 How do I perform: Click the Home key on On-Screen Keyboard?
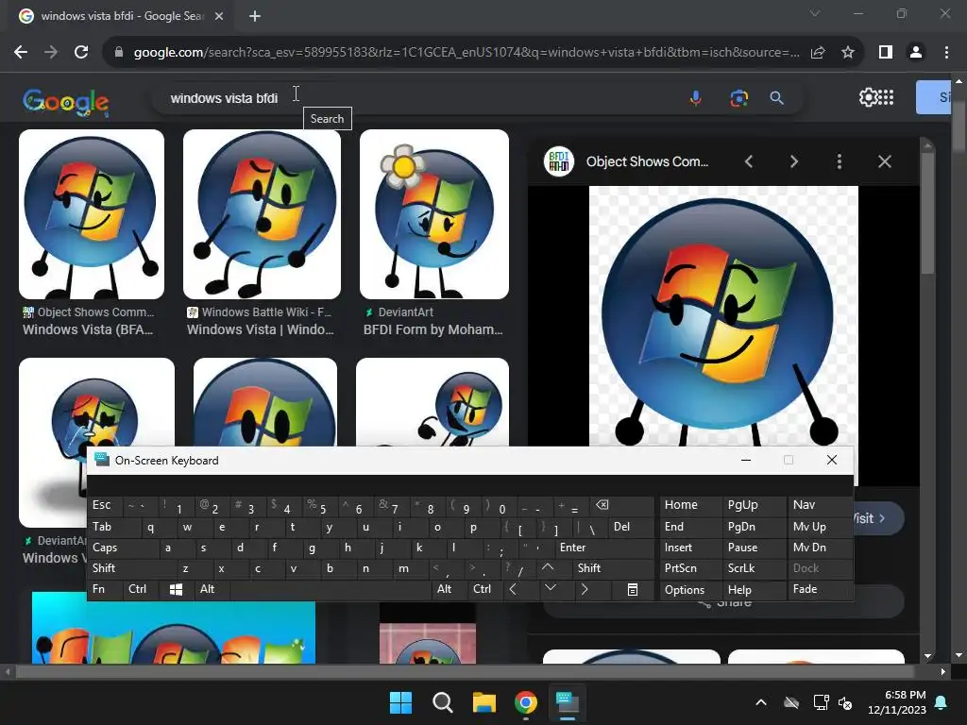(689, 505)
